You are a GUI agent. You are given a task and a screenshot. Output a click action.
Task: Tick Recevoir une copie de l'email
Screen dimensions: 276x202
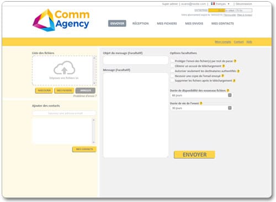[x=172, y=76]
